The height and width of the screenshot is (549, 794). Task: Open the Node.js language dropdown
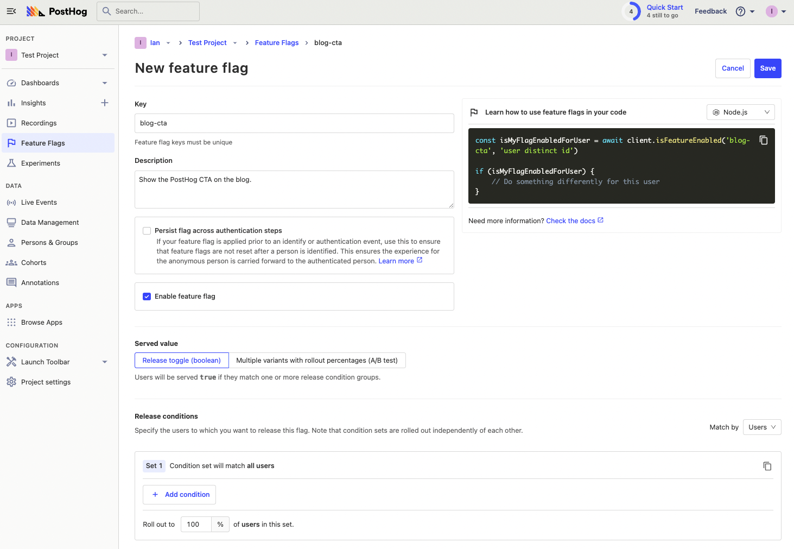[740, 112]
